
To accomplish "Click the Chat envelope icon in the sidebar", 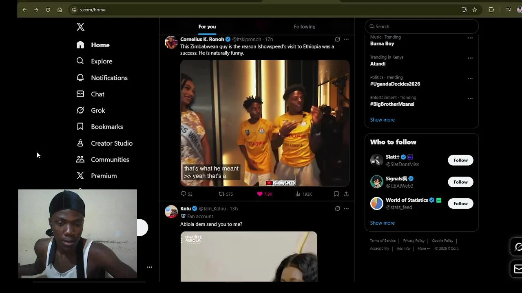I will click(80, 94).
